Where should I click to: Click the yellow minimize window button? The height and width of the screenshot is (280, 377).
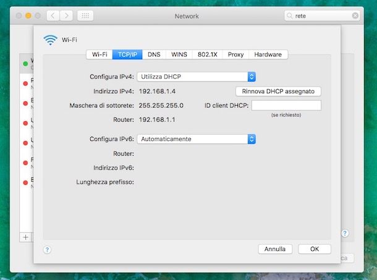(28, 16)
